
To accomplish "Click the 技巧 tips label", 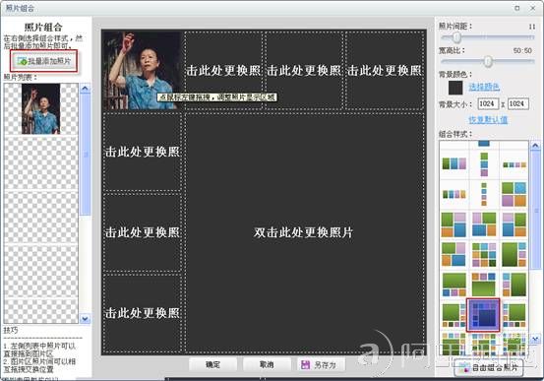I will click(x=11, y=330).
